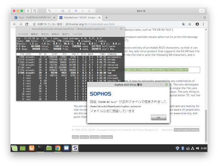Click the vmtoolsd process row in top
The height and width of the screenshot is (166, 218).
69,65
